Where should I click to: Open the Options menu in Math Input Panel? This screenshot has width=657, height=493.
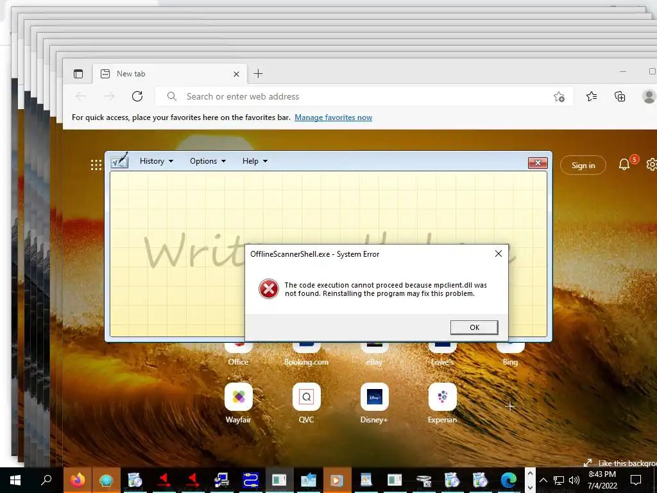coord(207,161)
